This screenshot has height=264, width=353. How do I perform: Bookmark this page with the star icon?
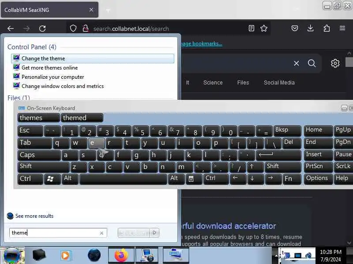pos(264,28)
